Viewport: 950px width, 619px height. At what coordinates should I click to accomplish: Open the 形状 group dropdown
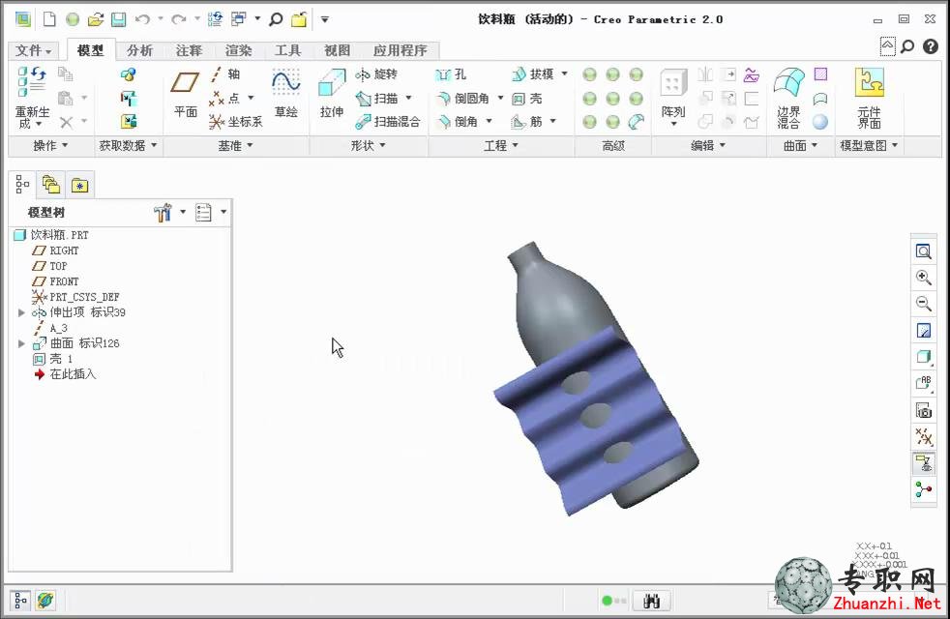(368, 145)
